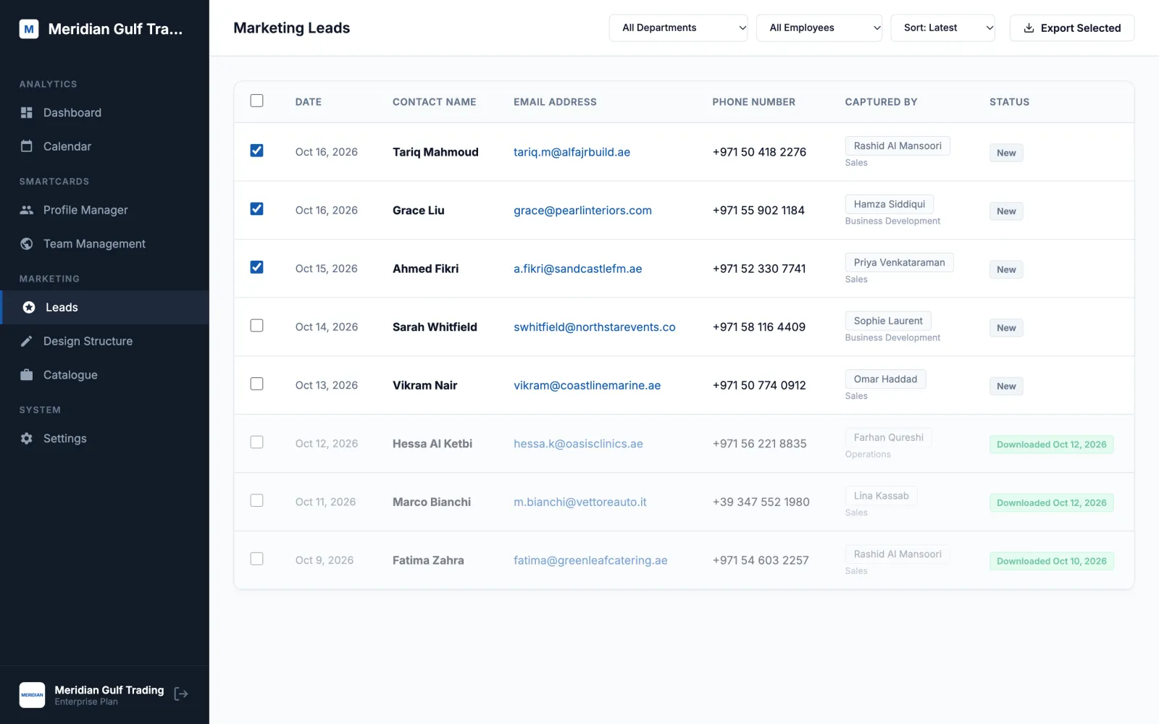Click email hessa.k@oasisclinics.ae
The width and height of the screenshot is (1159, 724).
click(578, 444)
